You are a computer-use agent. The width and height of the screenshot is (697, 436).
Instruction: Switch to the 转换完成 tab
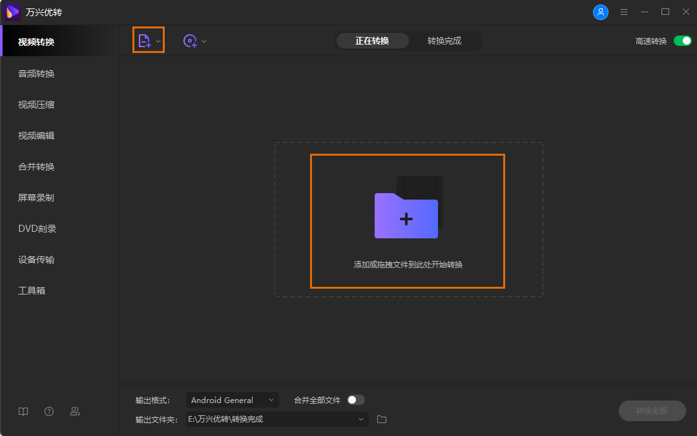[446, 40]
